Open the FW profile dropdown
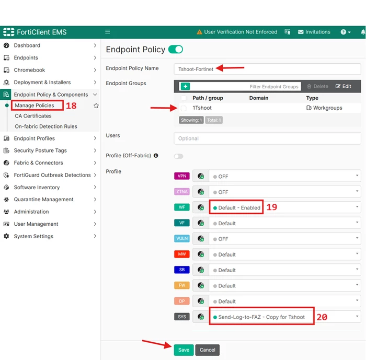Viewport: 366px width, 360px height. [x=285, y=286]
